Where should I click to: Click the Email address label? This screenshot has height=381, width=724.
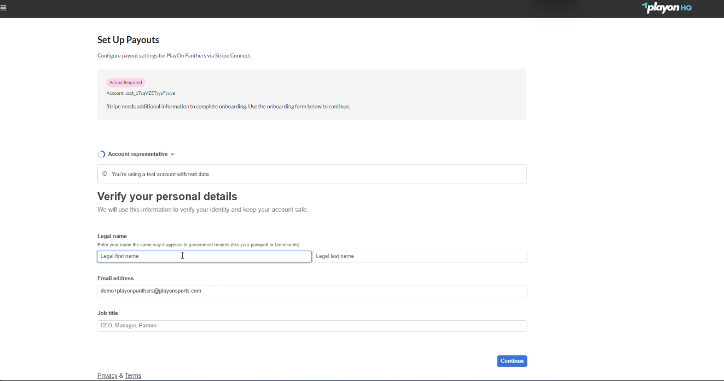click(x=115, y=278)
